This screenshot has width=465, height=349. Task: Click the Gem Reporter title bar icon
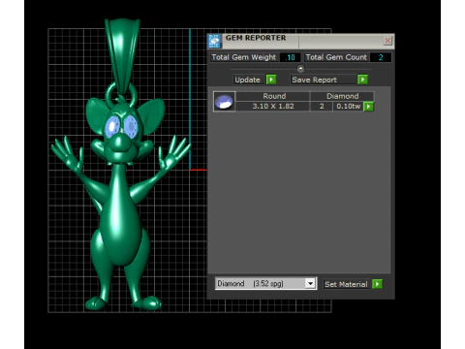tap(214, 42)
